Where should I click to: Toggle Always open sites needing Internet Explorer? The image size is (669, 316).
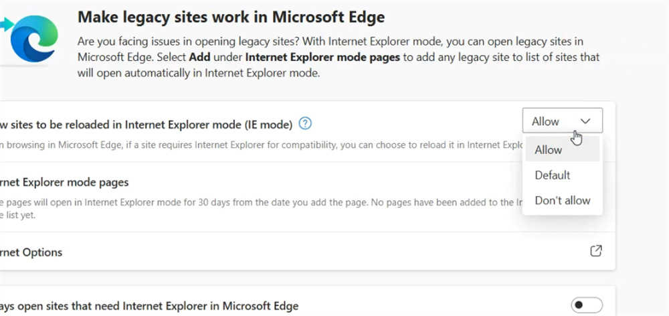click(x=587, y=305)
